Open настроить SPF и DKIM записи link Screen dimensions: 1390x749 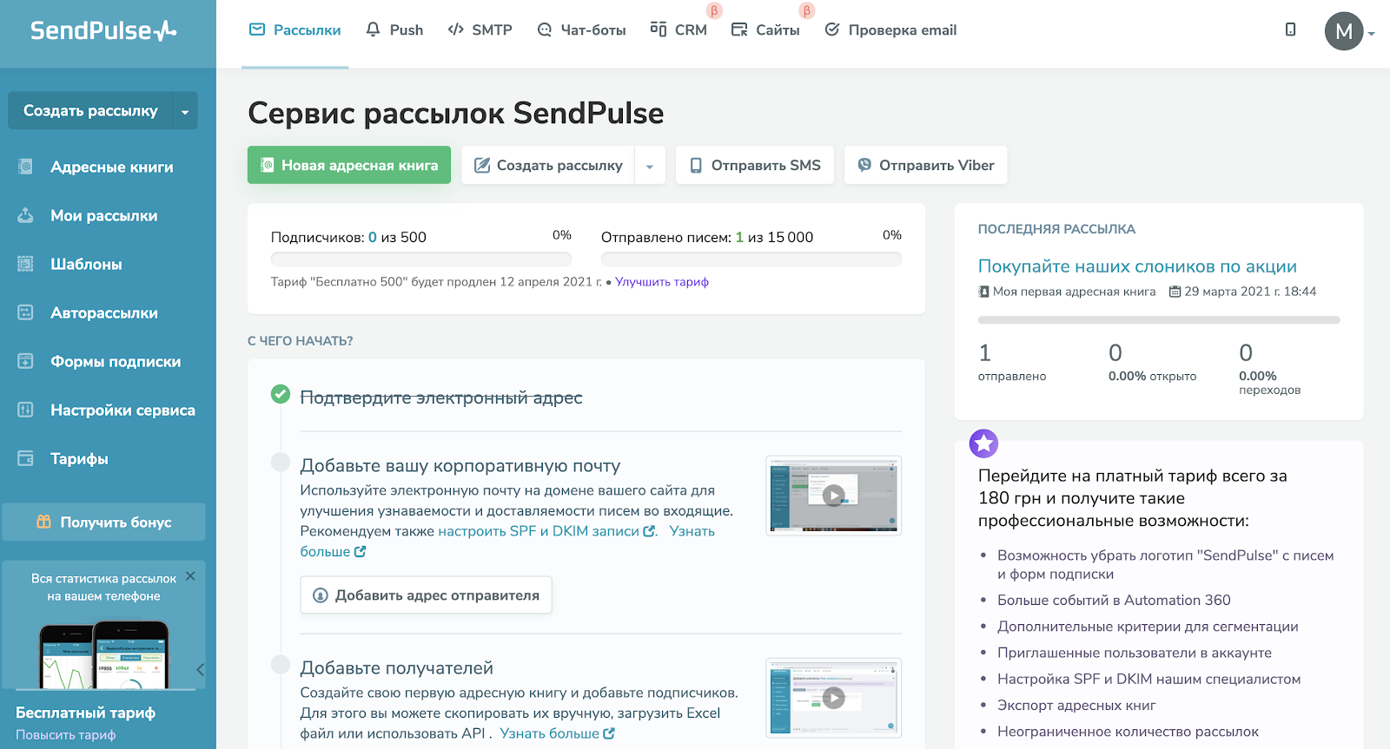pyautogui.click(x=546, y=531)
